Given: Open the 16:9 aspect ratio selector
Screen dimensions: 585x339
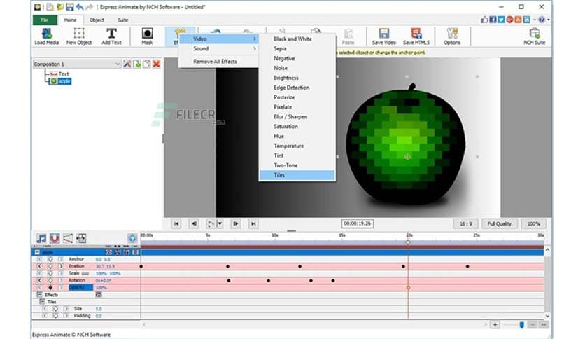Looking at the screenshot, I should click(465, 223).
